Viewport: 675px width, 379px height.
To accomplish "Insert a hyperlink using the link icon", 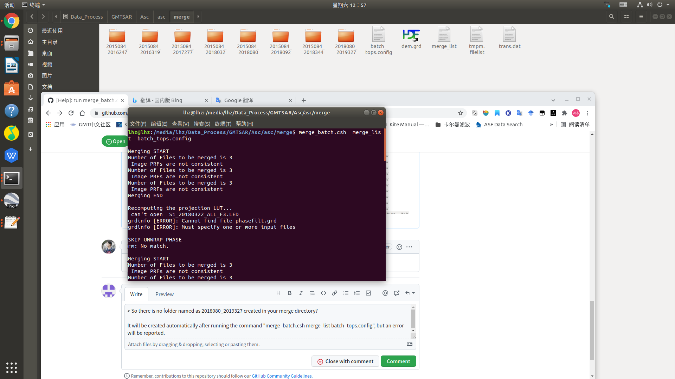I will pyautogui.click(x=334, y=293).
